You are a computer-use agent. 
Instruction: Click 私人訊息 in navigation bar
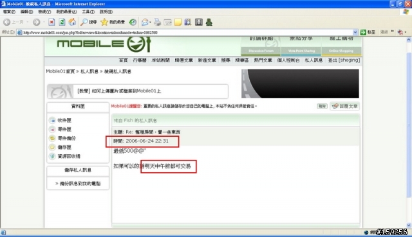point(314,60)
